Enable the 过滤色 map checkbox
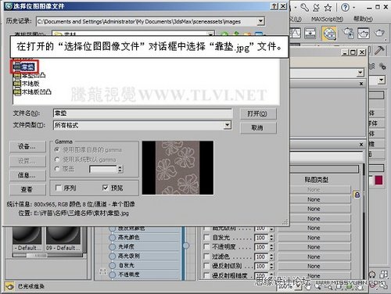 pyautogui.click(x=206, y=256)
